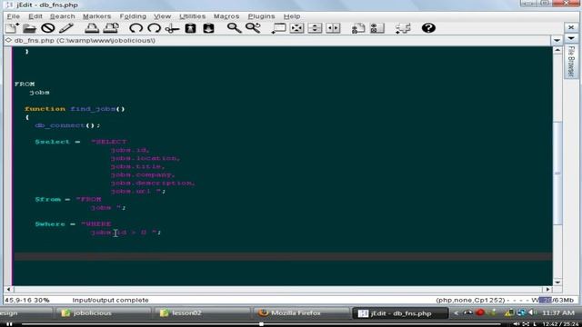The height and width of the screenshot is (327, 582).
Task: Open the View menu
Action: point(162,16)
